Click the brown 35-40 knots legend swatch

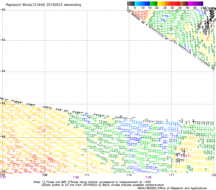(x=184, y=4)
